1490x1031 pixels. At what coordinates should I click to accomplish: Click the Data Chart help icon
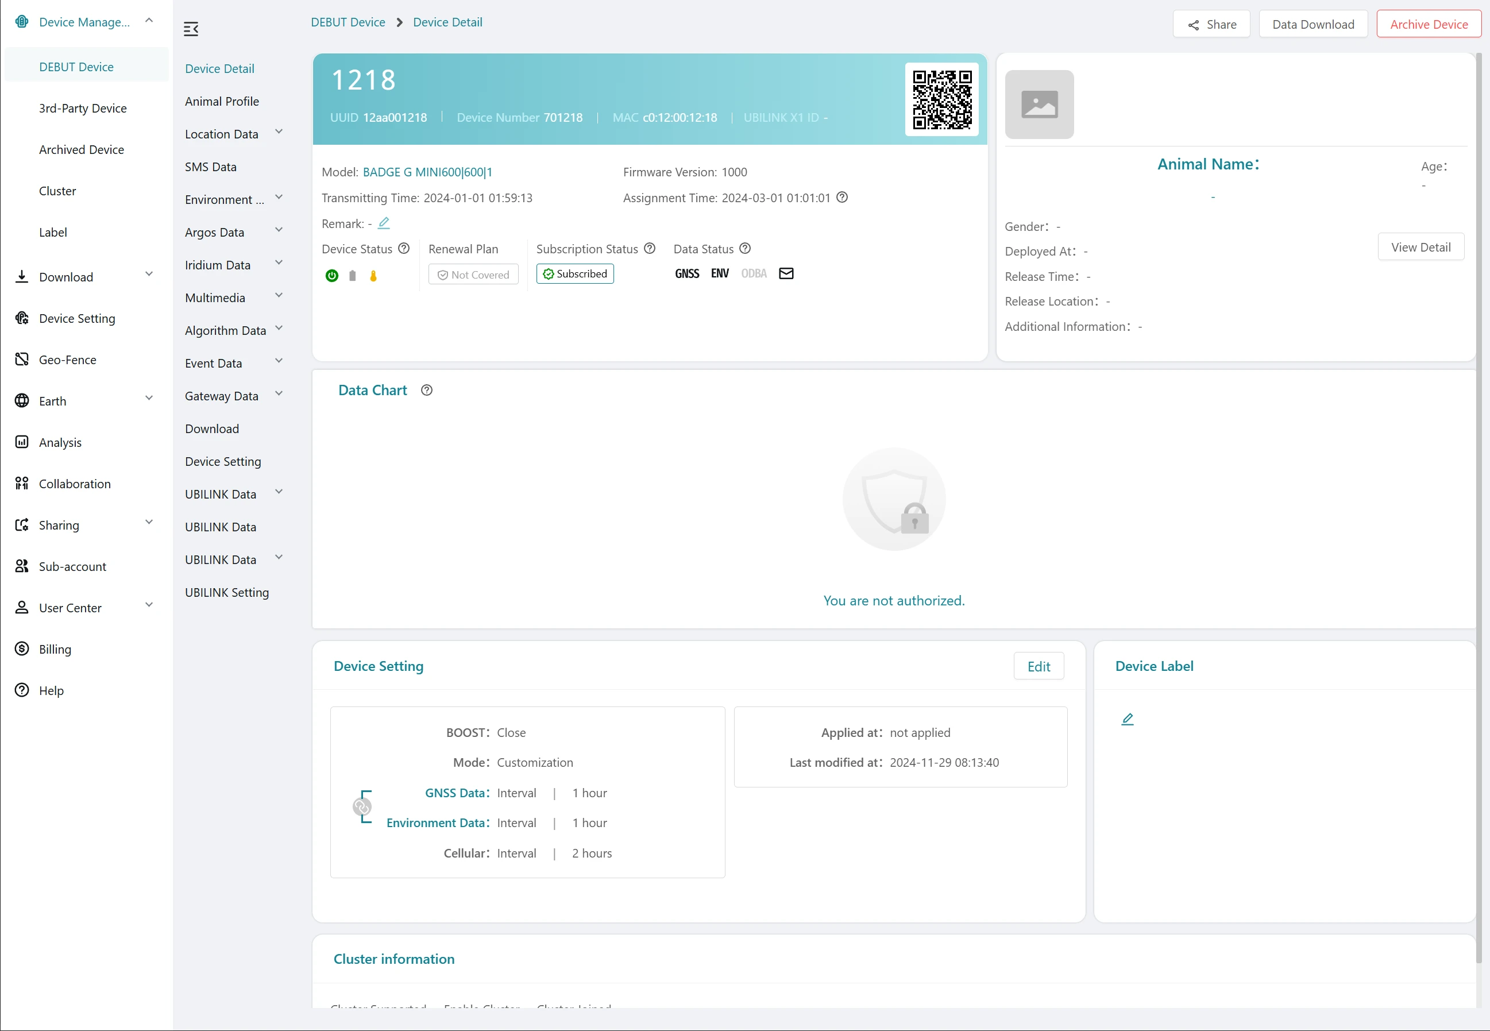(426, 390)
